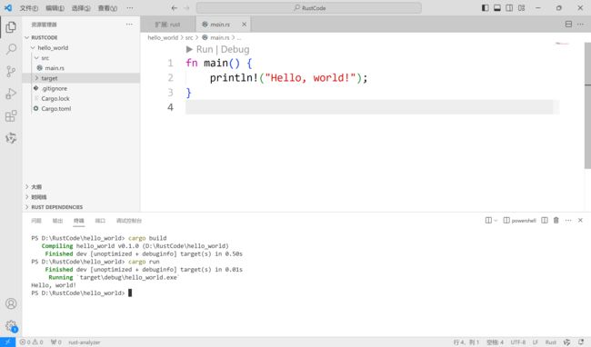Toggle the bottom panel visibility
Image resolution: width=591 pixels, height=347 pixels.
[x=497, y=8]
